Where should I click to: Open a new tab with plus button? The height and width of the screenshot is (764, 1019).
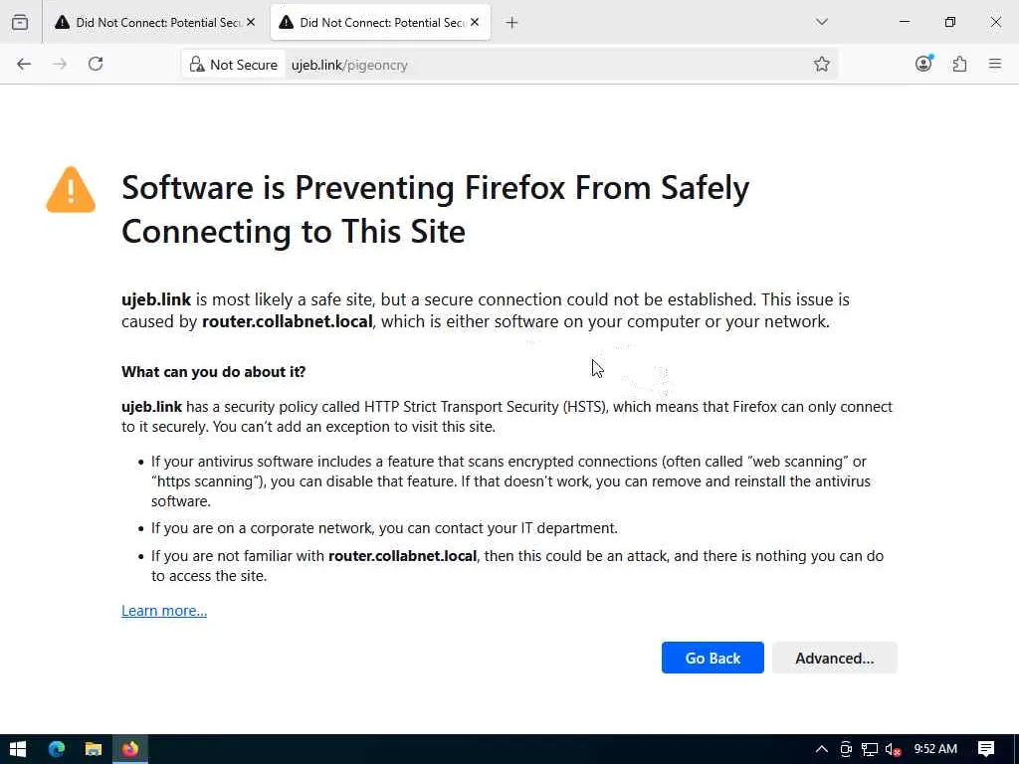click(x=511, y=22)
